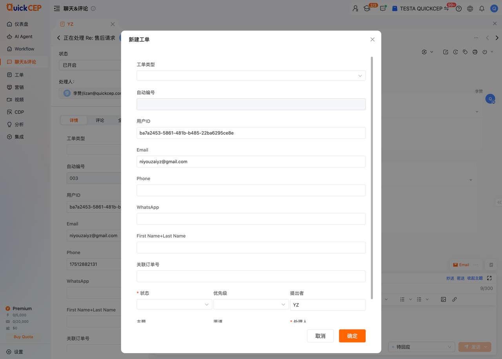Click the 分析 analytics lightbulb icon
The height and width of the screenshot is (359, 502).
click(9, 124)
